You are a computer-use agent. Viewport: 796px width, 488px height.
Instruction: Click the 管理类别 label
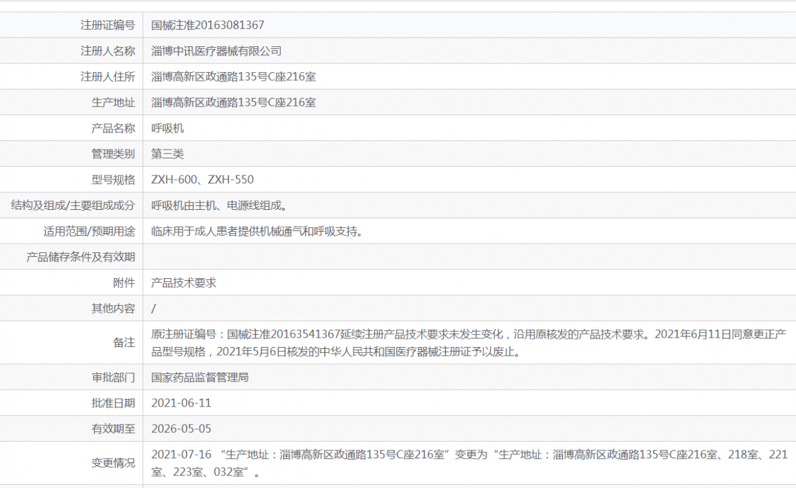(113, 154)
